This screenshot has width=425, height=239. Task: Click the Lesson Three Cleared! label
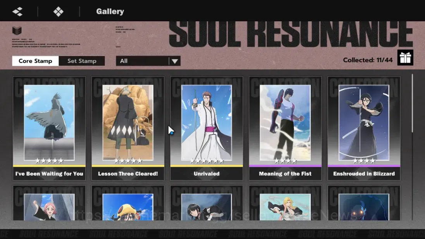128,174
